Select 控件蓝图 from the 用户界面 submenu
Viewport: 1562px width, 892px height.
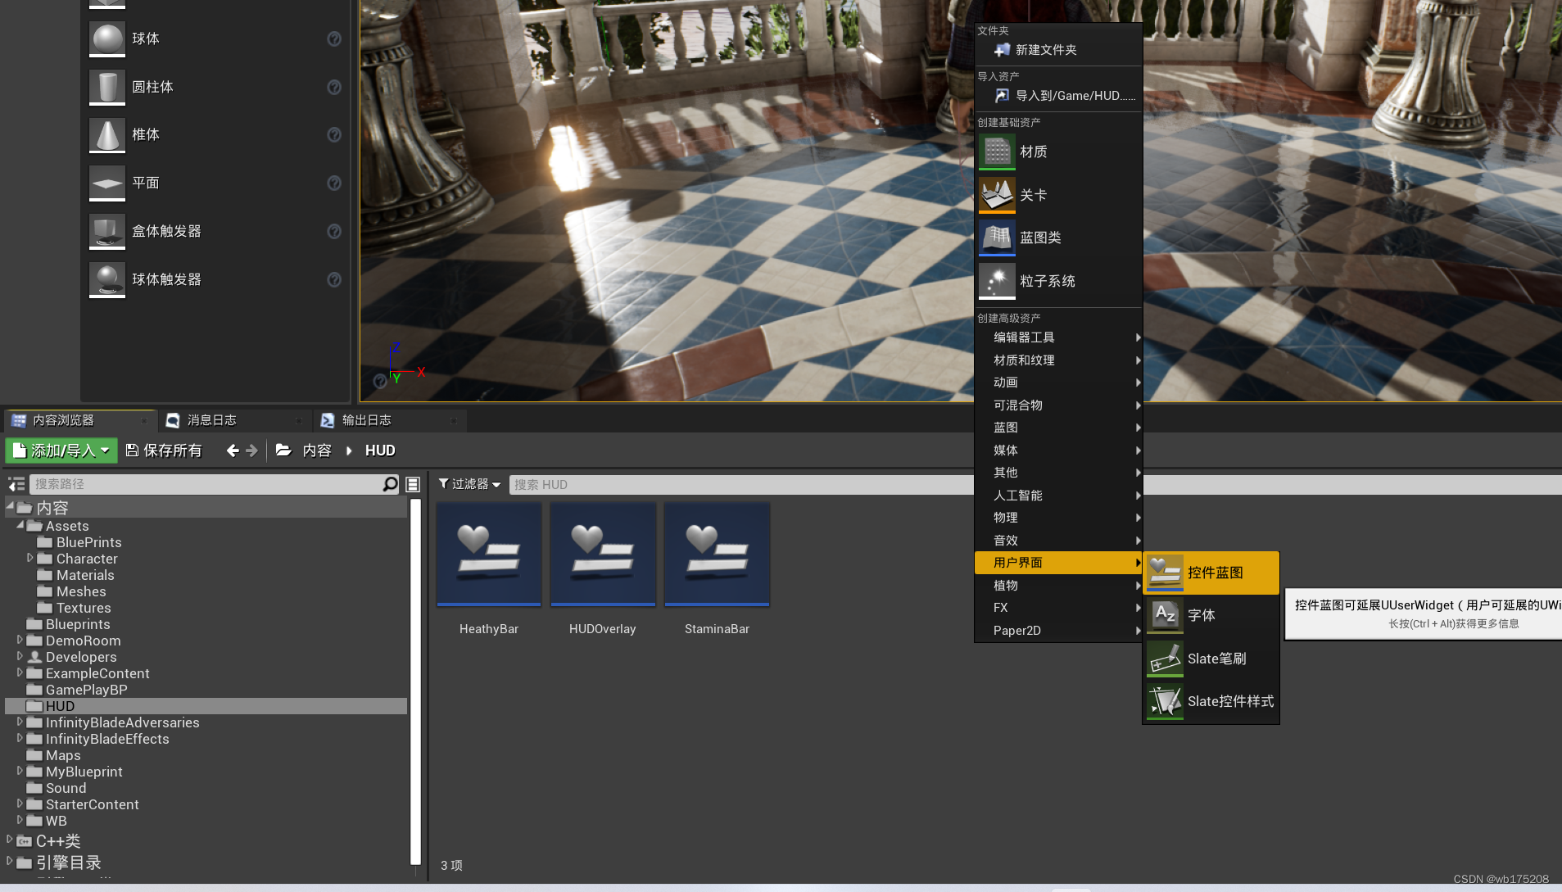point(1216,572)
